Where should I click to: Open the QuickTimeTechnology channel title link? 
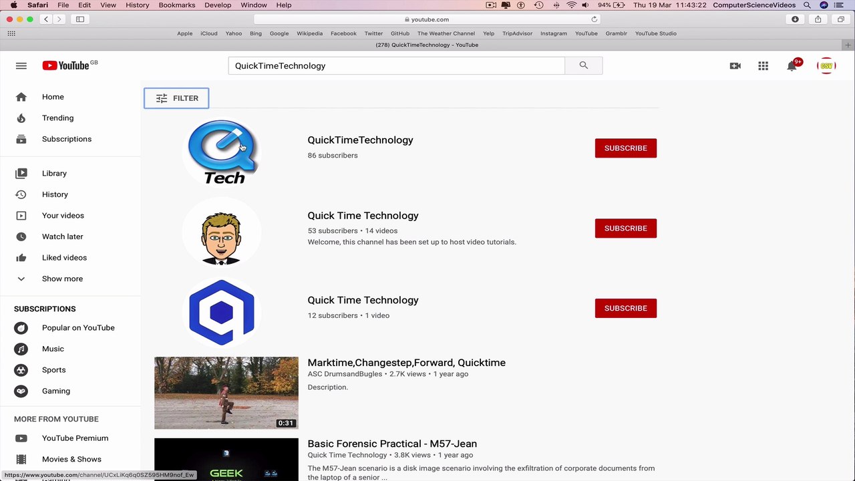[360, 140]
